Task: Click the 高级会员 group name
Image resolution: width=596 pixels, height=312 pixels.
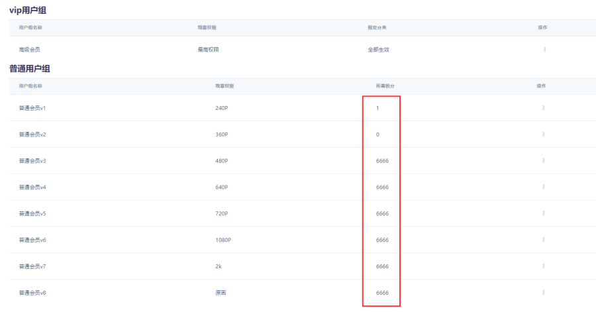Action: coord(30,50)
